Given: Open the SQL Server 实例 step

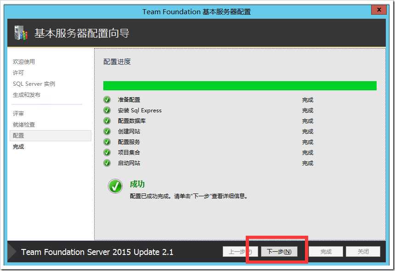Looking at the screenshot, I should tap(34, 84).
